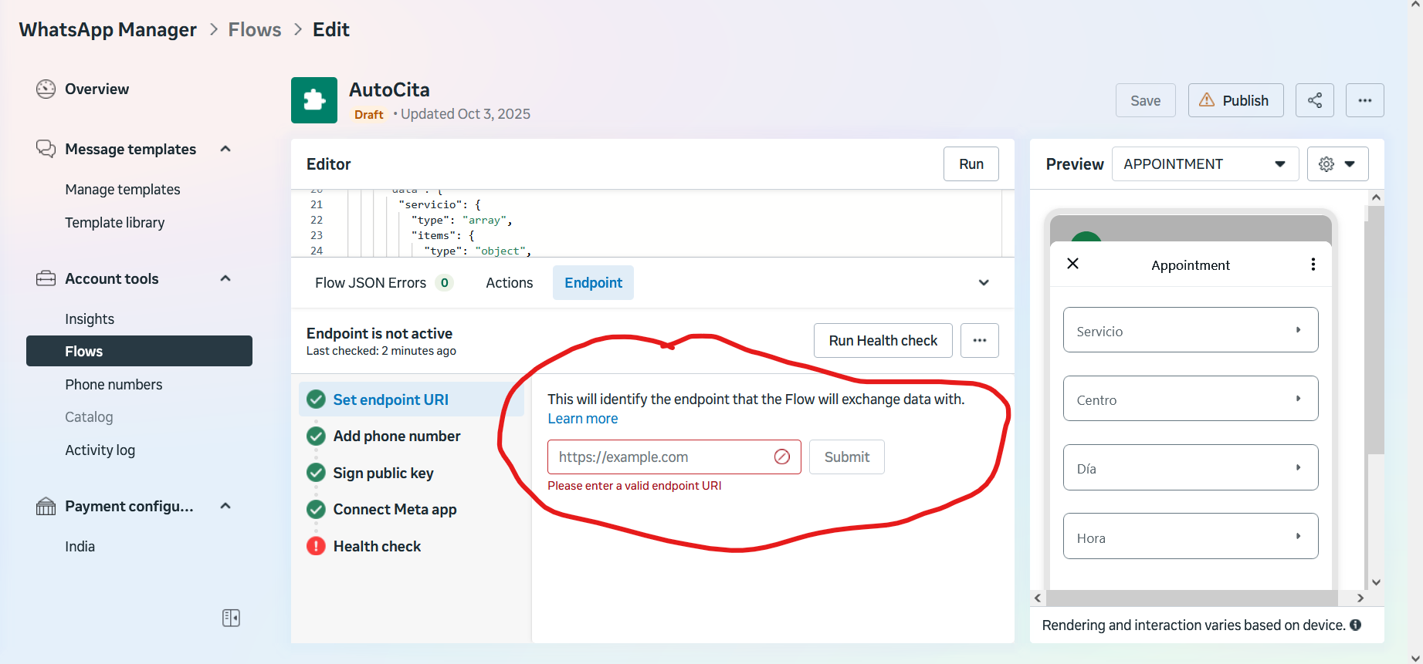Open Catalog in the sidebar
Image resolution: width=1423 pixels, height=664 pixels.
89,417
